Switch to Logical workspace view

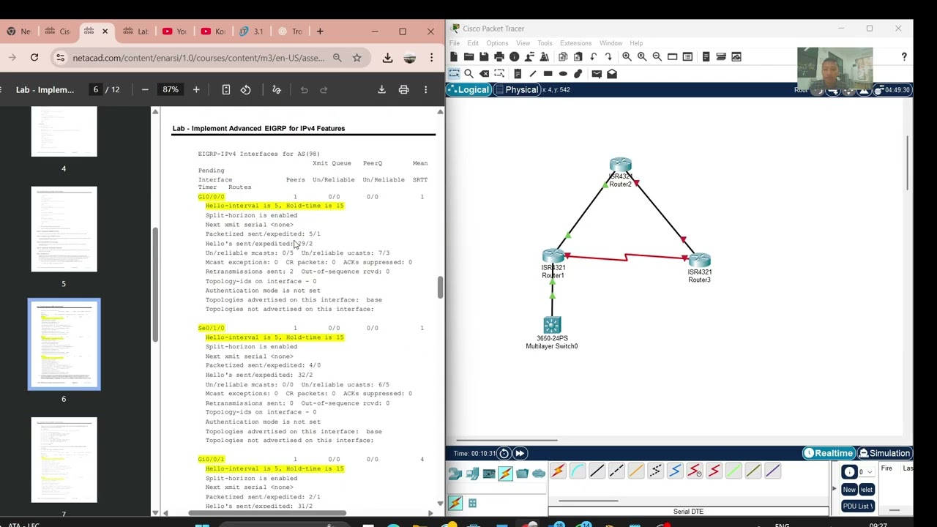coord(468,89)
